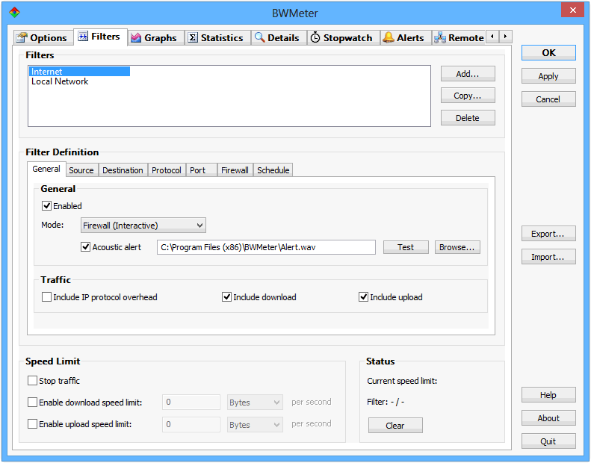Clear the speed limit status

pyautogui.click(x=395, y=426)
